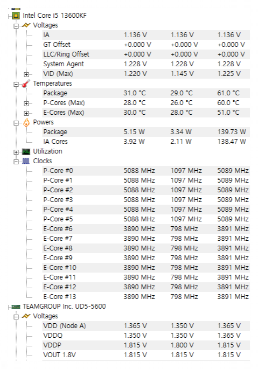Select the E-Core #10 clock row

pyautogui.click(x=146, y=268)
